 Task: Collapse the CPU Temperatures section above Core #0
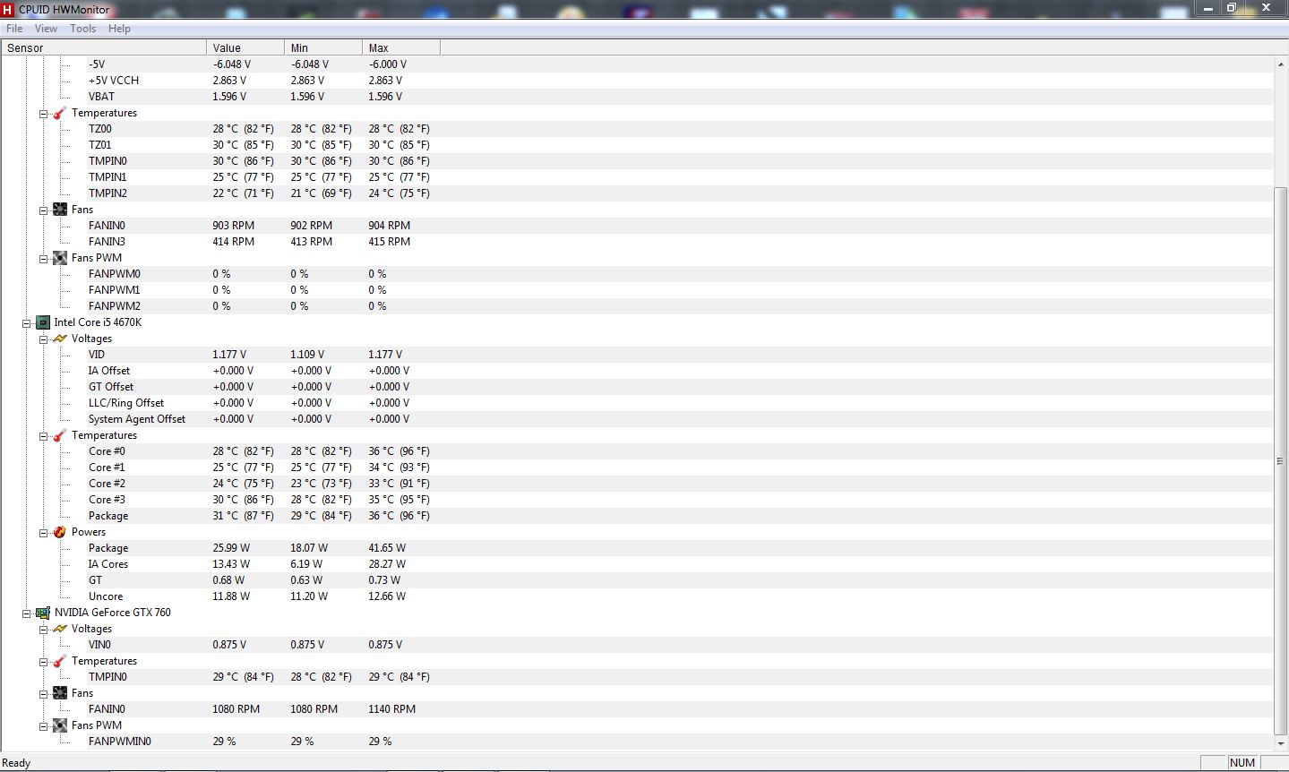(43, 436)
